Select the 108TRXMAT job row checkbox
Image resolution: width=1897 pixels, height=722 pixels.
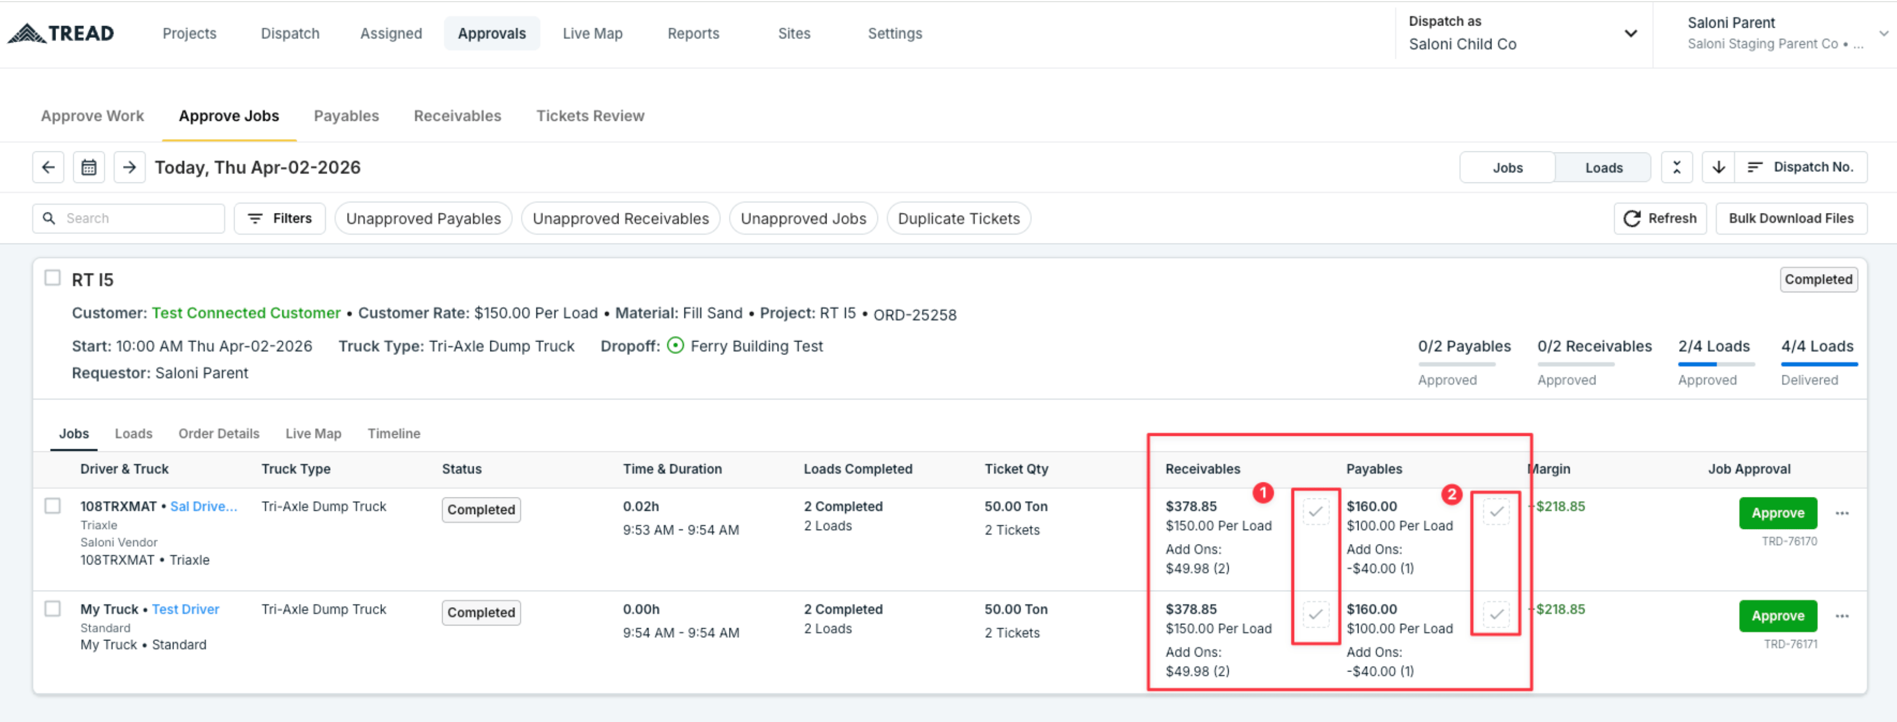(52, 506)
